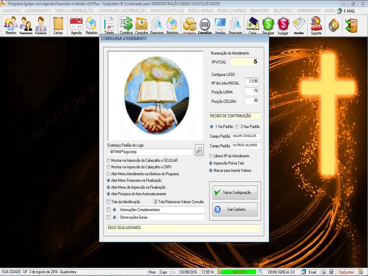Toggle 'Liberar Nº do Atendimento' option
The width and height of the screenshot is (368, 276).
pyautogui.click(x=211, y=156)
